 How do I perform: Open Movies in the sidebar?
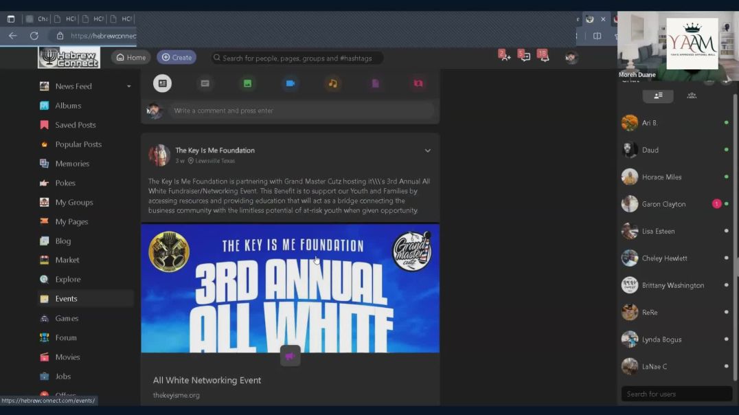coord(67,357)
